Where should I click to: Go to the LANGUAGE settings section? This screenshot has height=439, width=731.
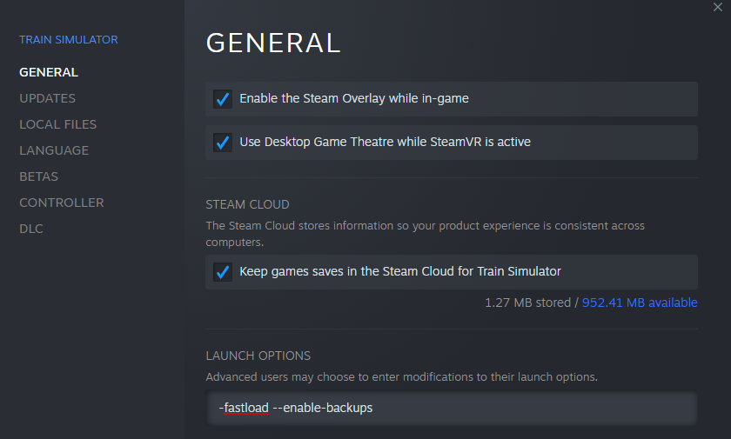coord(54,150)
